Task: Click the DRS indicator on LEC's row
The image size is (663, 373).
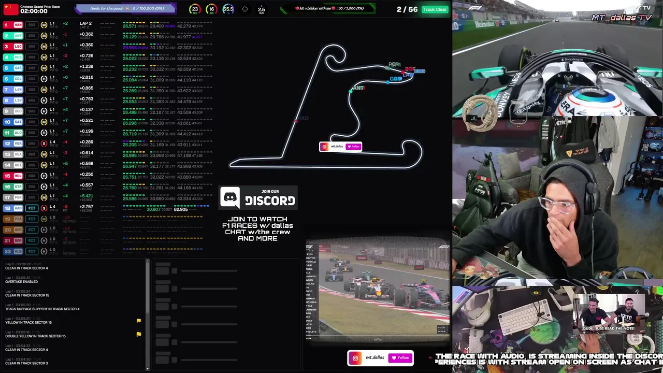Action: [x=32, y=47]
